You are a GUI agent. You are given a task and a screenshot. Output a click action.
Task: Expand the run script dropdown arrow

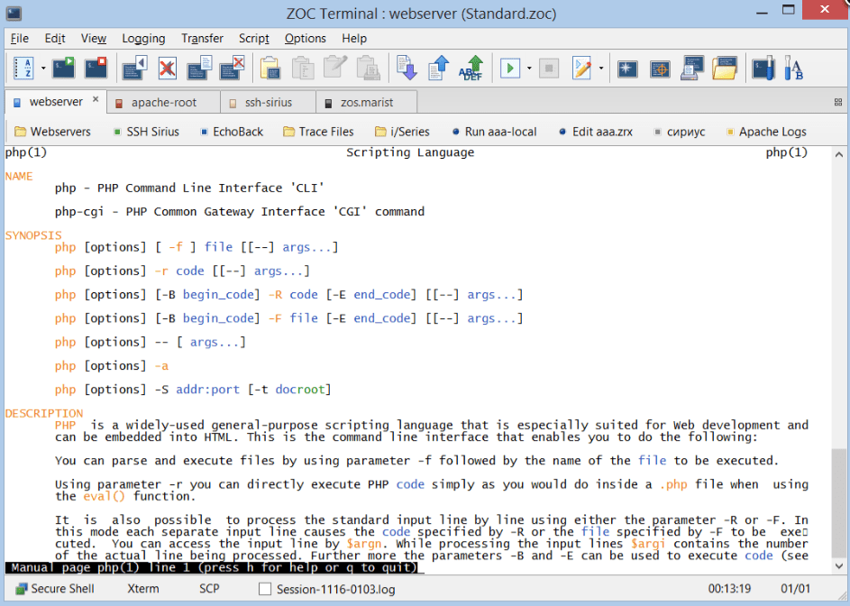click(530, 69)
